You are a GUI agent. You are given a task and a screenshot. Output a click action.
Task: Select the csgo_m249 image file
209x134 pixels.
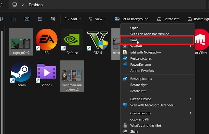pyautogui.click(x=21, y=42)
